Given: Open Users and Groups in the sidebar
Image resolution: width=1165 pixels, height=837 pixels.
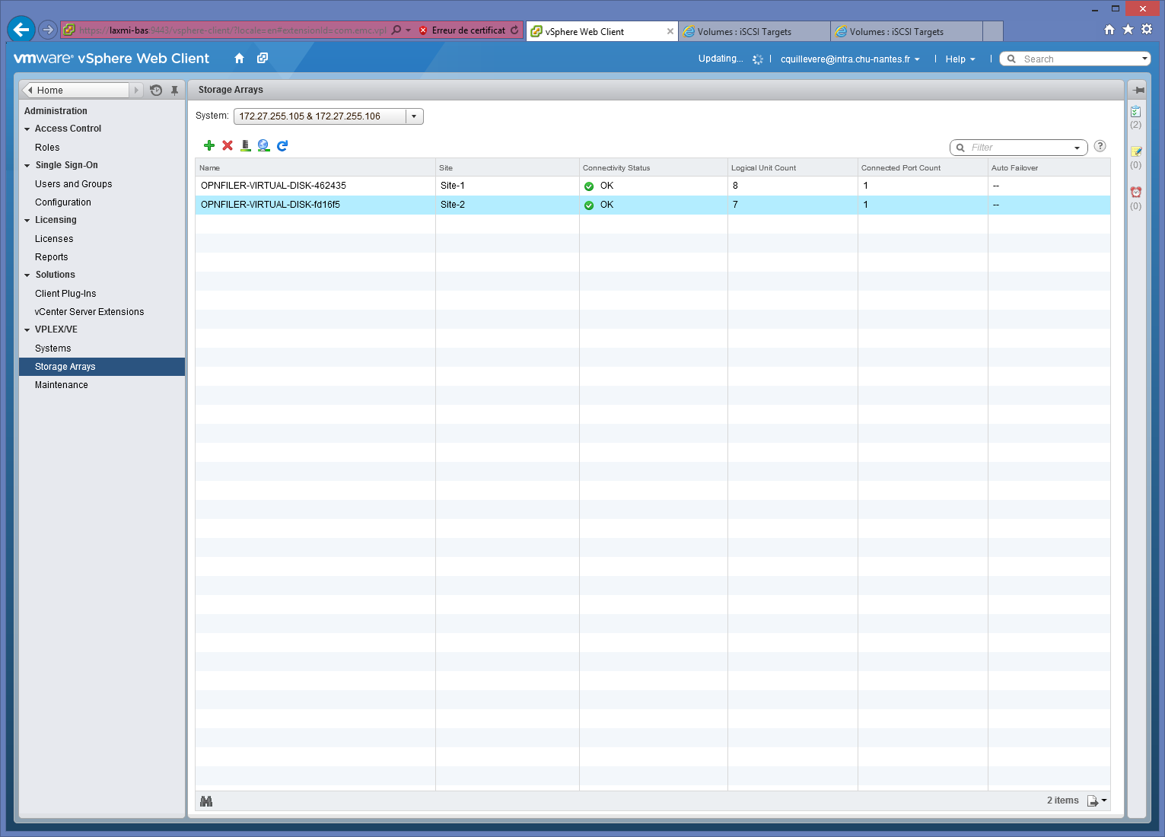Looking at the screenshot, I should tap(74, 184).
